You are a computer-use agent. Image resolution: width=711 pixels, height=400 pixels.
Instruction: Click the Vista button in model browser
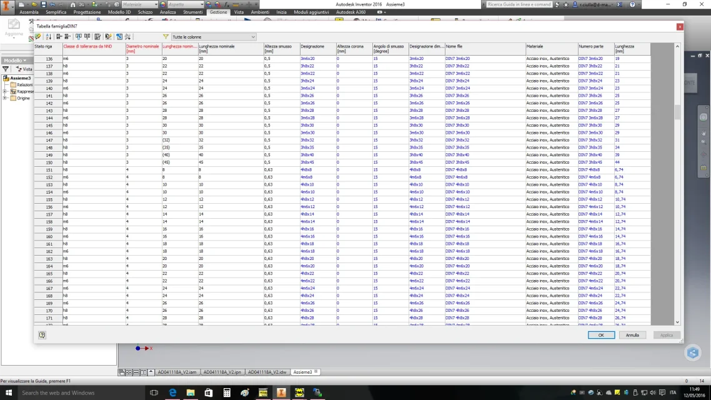tap(24, 69)
